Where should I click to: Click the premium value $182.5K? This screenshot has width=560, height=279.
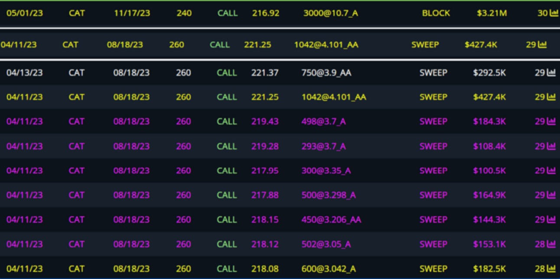[x=489, y=269]
